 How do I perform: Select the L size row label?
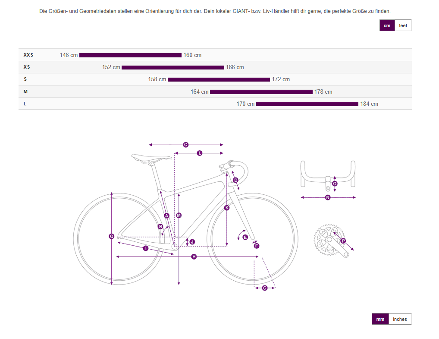tap(25, 104)
